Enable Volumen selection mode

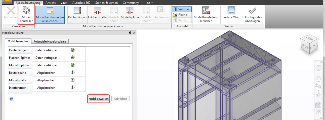(x=182, y=9)
